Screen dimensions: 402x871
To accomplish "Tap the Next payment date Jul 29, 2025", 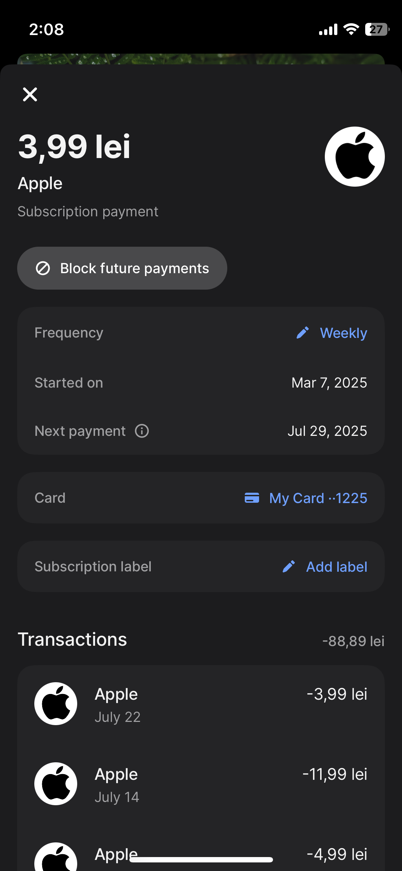I will (x=327, y=431).
